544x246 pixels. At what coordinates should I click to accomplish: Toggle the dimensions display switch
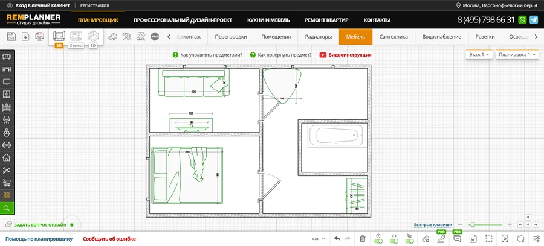[394, 239]
